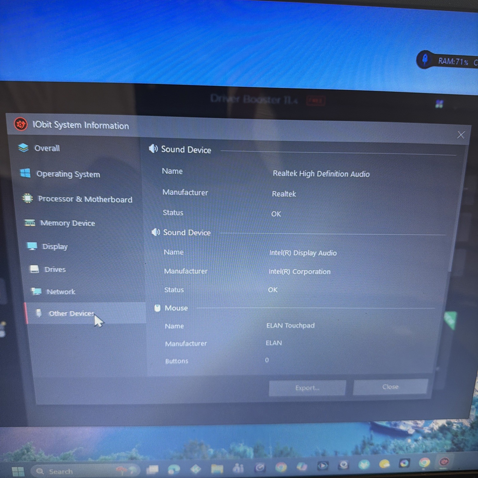
Task: Click the 'ELAN Touchpad' name value
Action: pyautogui.click(x=290, y=325)
